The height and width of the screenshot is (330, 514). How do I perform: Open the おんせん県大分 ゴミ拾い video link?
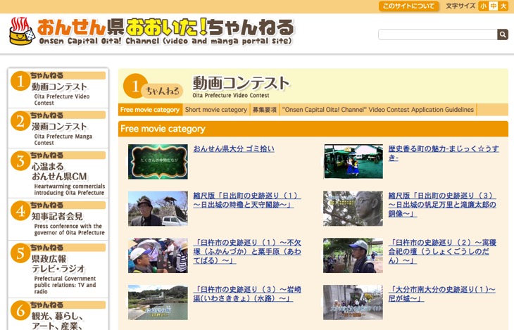234,149
